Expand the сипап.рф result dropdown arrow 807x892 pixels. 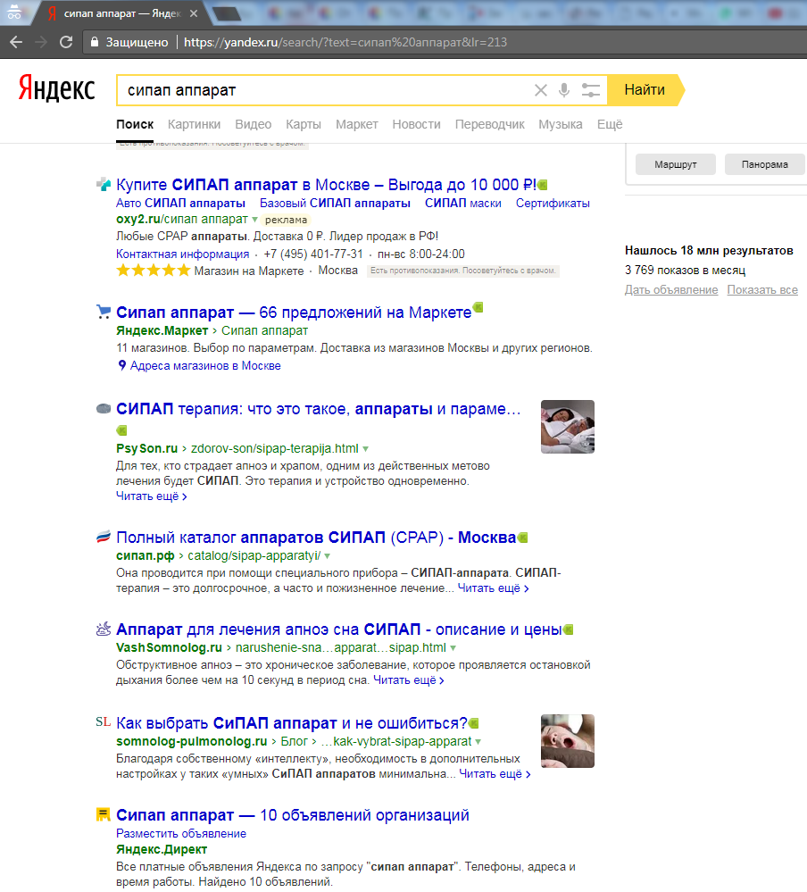coord(327,555)
